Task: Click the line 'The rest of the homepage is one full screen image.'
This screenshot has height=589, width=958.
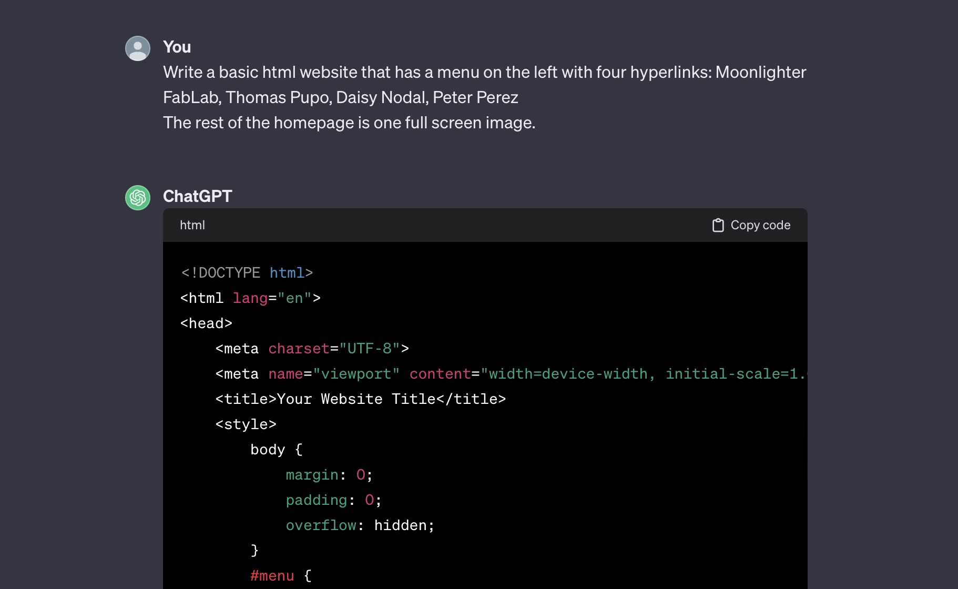Action: pyautogui.click(x=349, y=123)
